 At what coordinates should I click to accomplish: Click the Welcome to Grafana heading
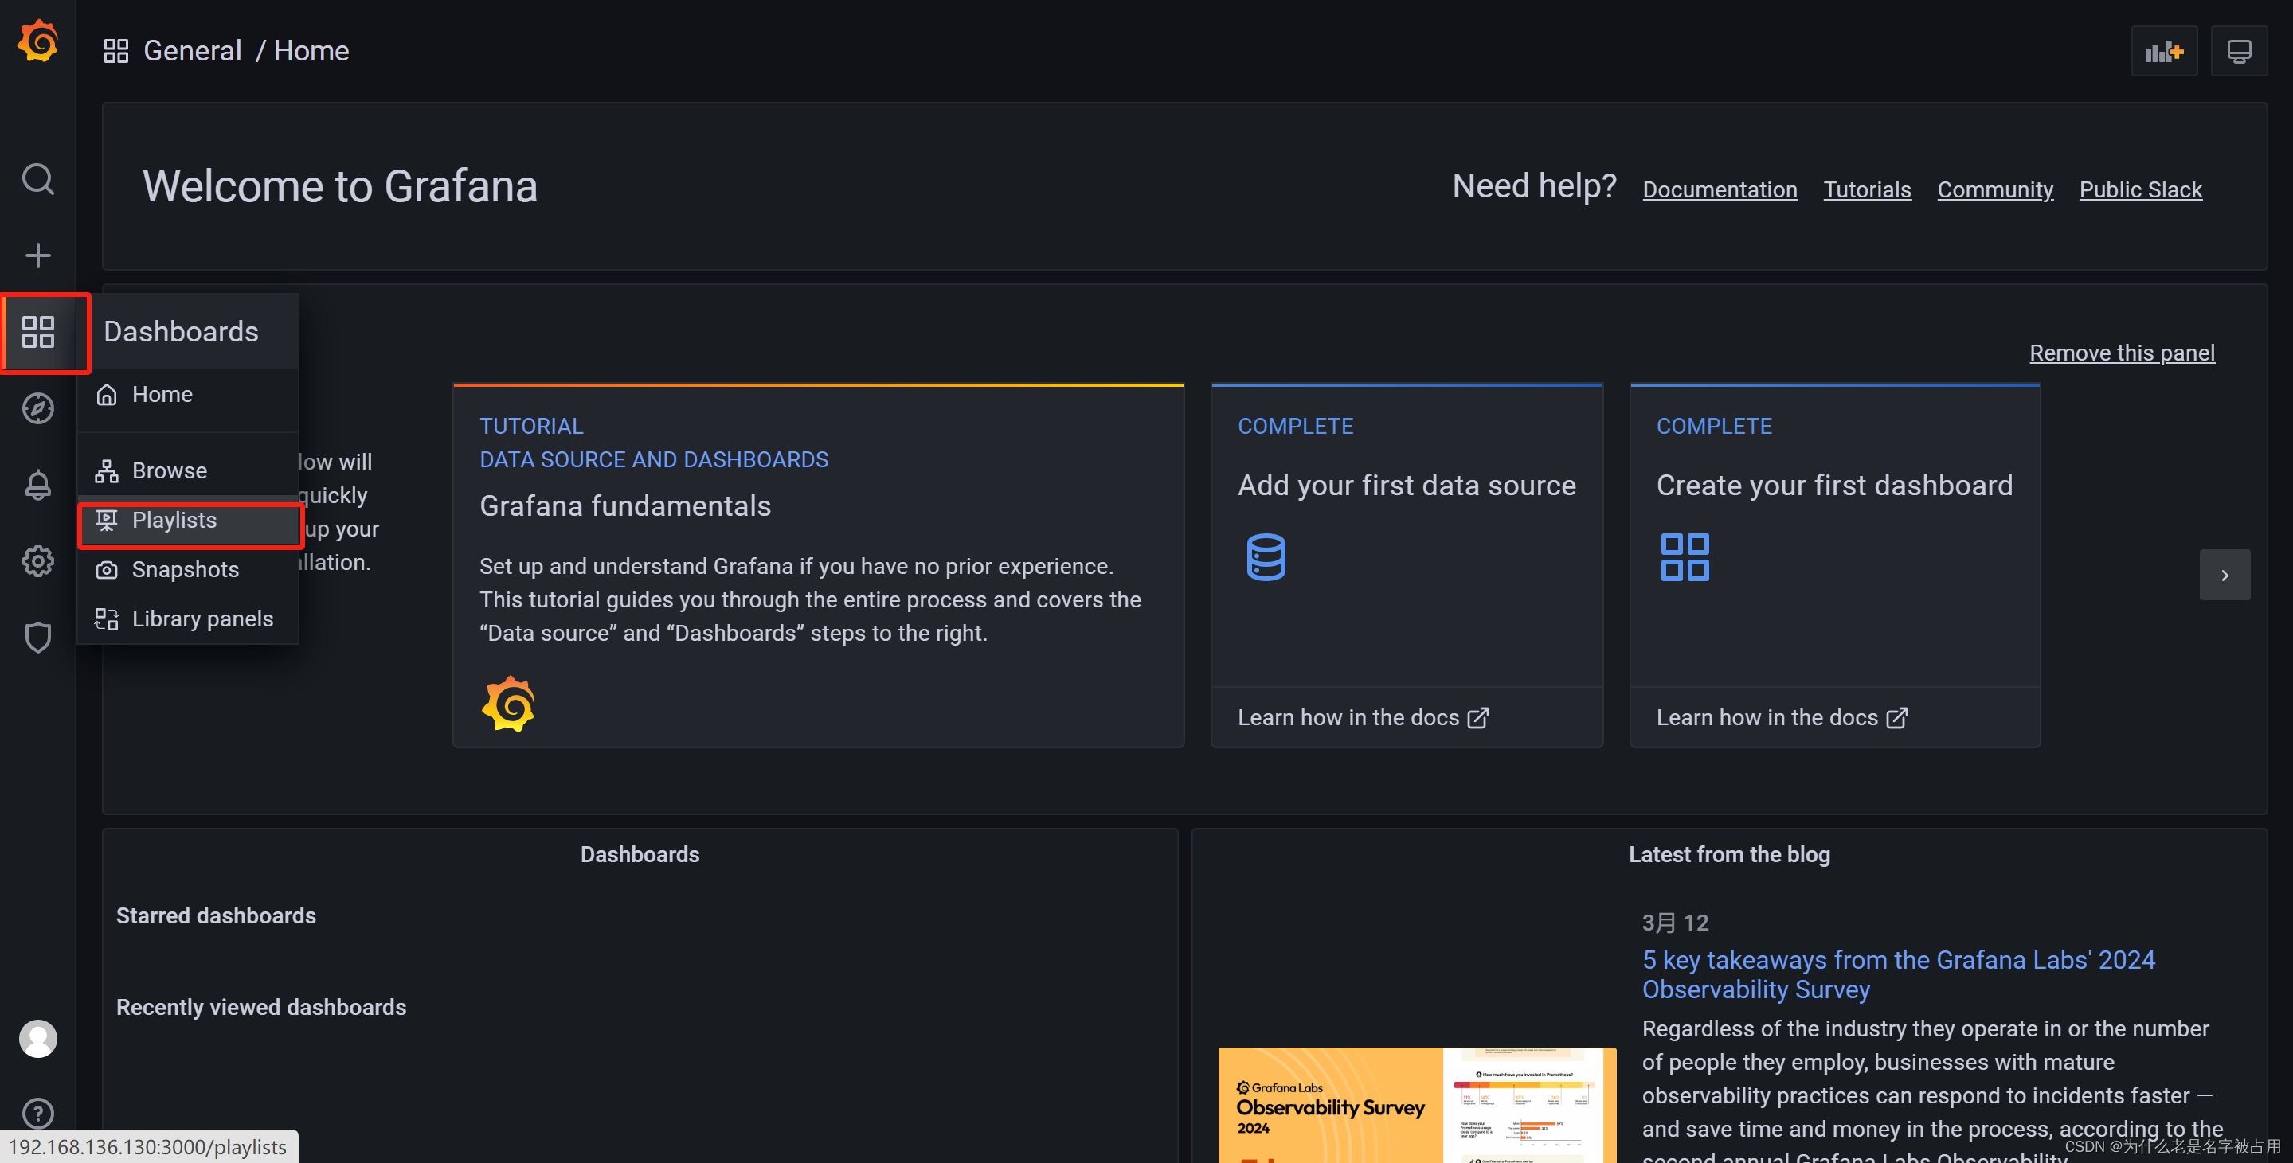point(340,186)
